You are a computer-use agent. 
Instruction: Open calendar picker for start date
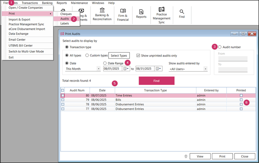(126, 69)
